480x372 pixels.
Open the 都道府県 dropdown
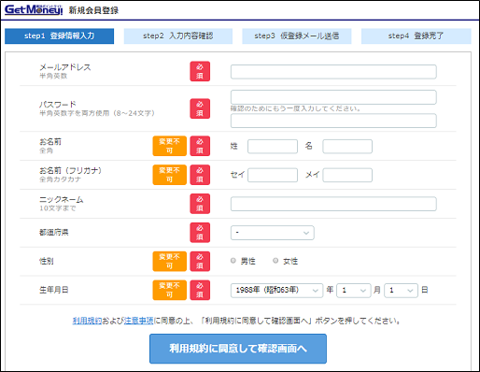pos(273,233)
